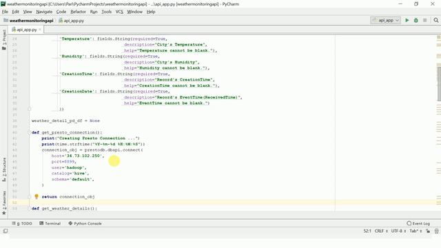Open the Terminal tool window
Image resolution: width=441 pixels, height=248 pixels.
(x=50, y=223)
